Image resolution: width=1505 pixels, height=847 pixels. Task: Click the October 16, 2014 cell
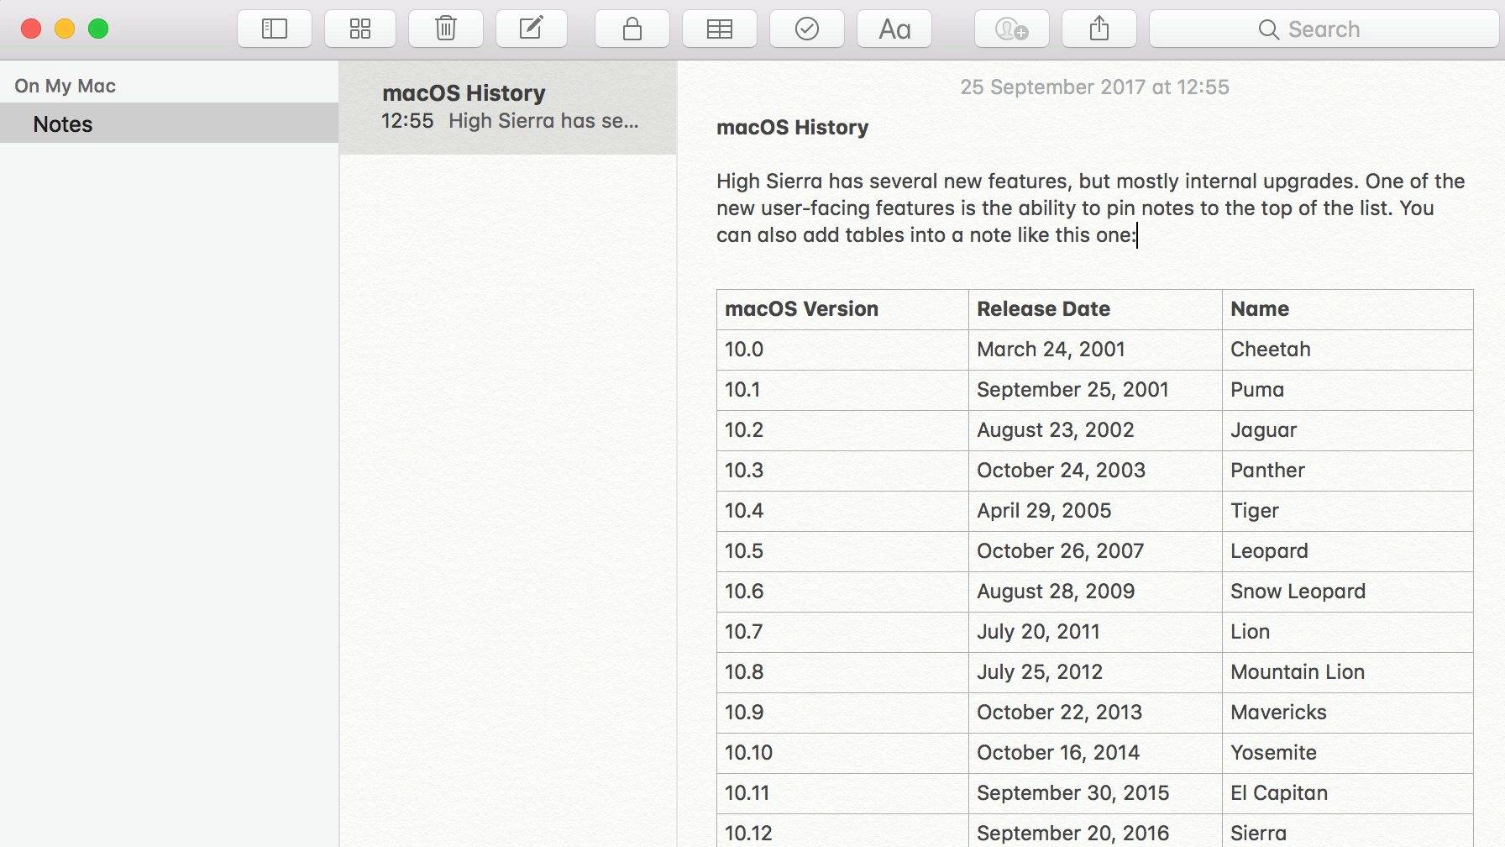[1095, 753]
